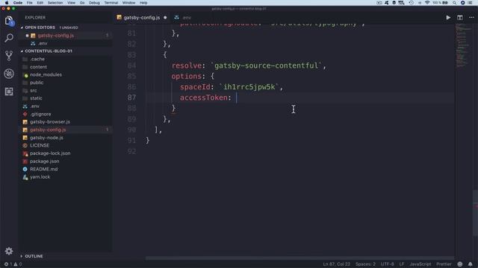
Task: Click the UTF-8 encoding status item
Action: tap(387, 264)
